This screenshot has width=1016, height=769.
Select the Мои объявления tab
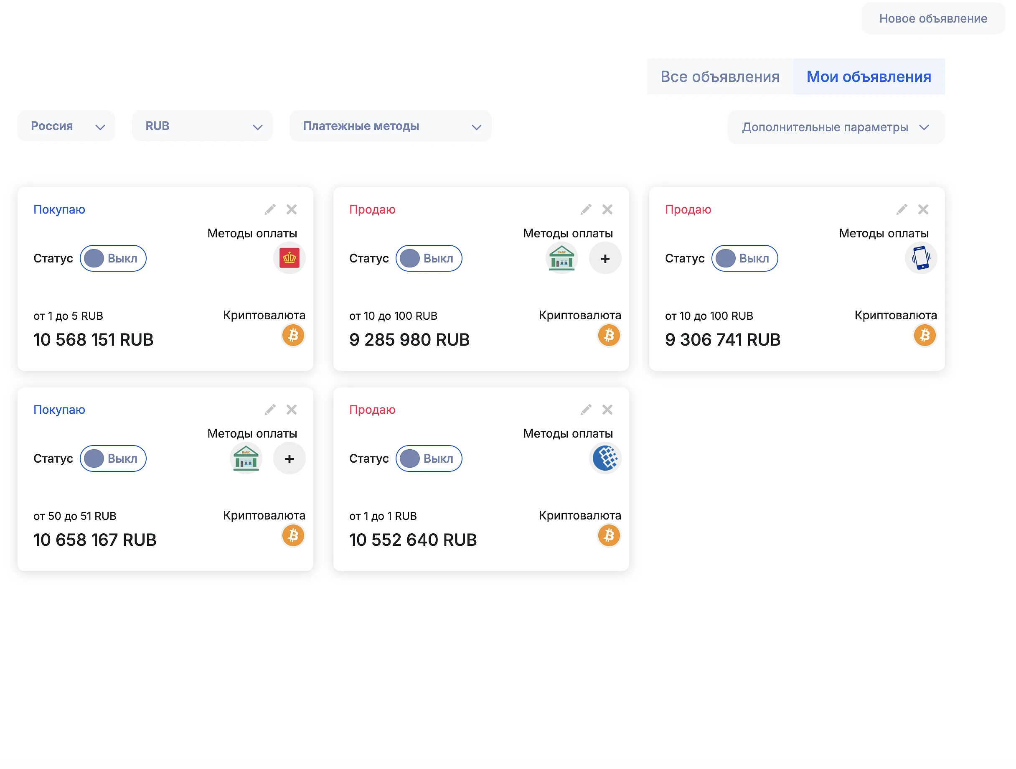click(x=869, y=77)
